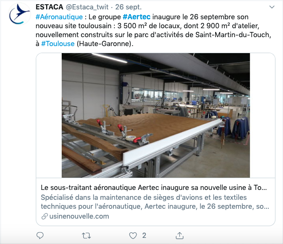The image size is (283, 244).
Task: Click the ESTACA account name
Action: (x=49, y=7)
